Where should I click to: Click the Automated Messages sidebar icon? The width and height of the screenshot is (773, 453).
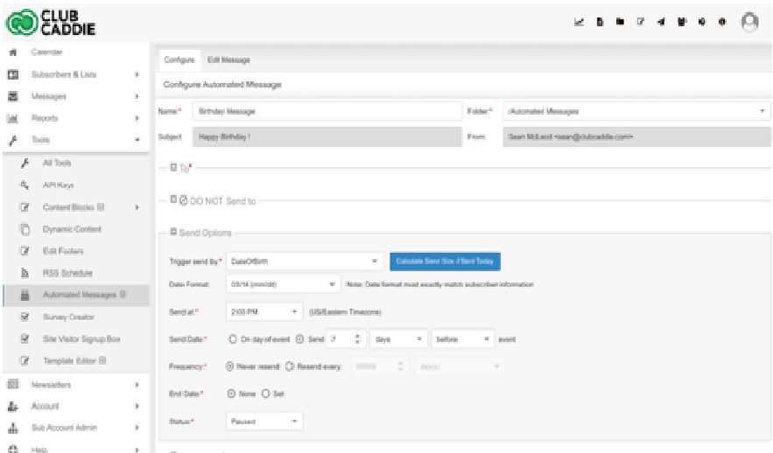click(x=25, y=296)
